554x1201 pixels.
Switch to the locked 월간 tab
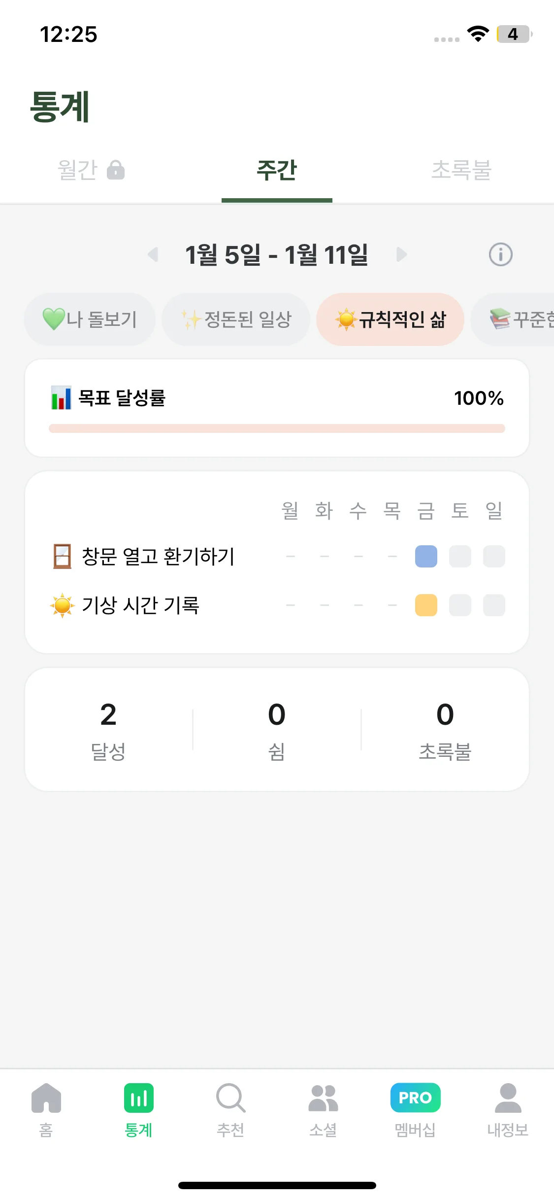[x=91, y=170]
